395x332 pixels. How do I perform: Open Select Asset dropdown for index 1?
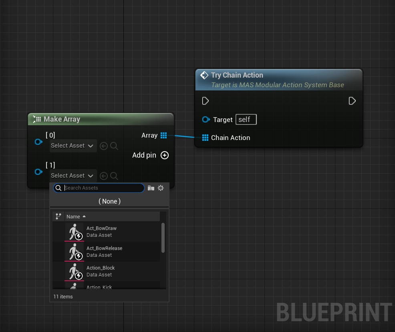73,176
